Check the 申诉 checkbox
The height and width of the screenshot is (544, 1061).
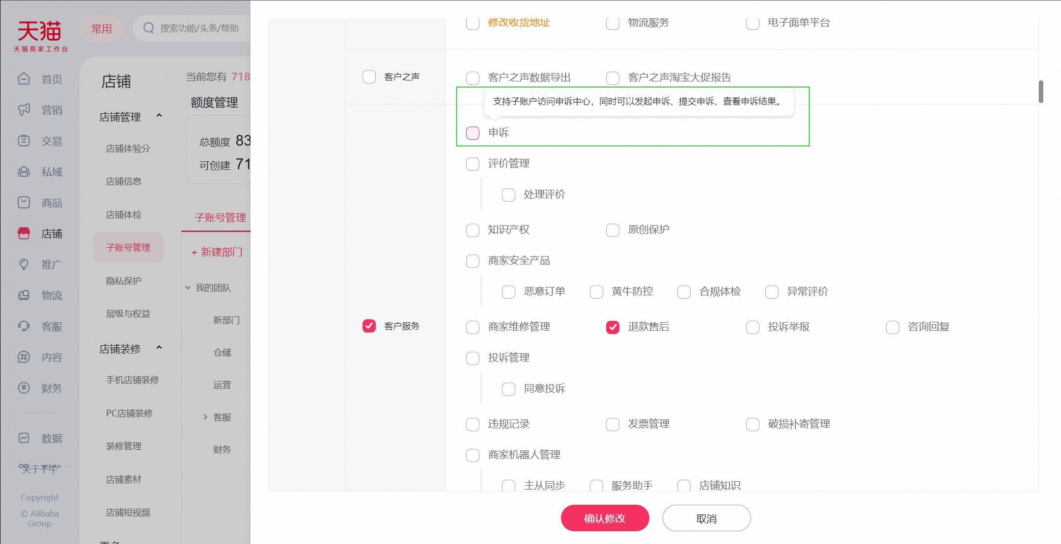pyautogui.click(x=473, y=133)
